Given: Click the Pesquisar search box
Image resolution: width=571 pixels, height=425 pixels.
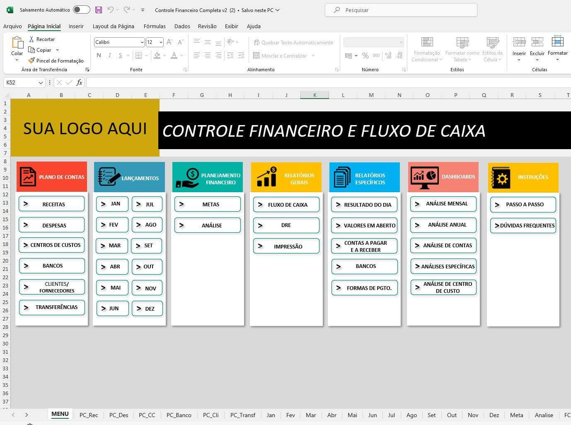Looking at the screenshot, I should (x=400, y=10).
